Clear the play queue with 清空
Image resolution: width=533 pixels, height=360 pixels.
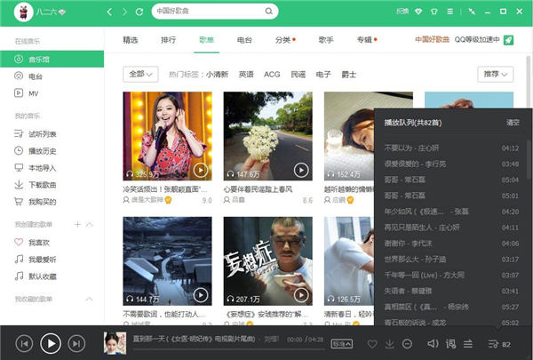point(513,123)
